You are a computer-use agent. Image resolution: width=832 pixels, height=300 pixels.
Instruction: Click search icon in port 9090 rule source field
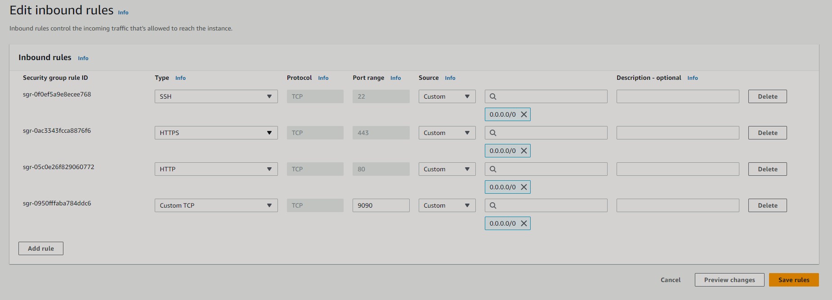(493, 205)
